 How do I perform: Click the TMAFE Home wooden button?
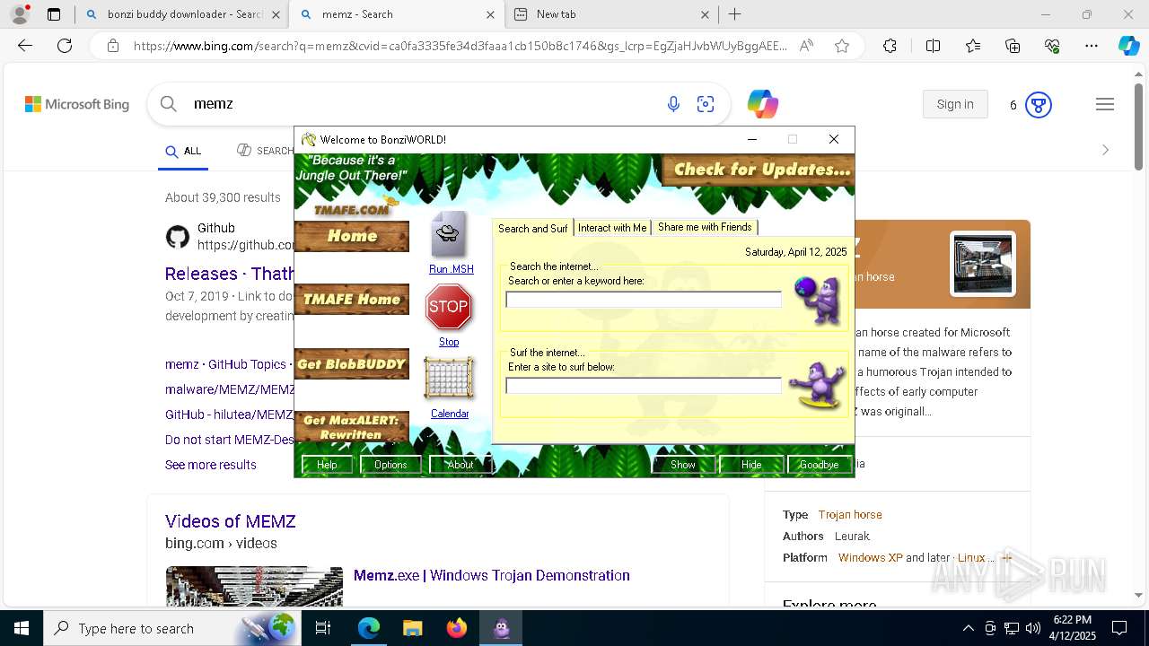pos(352,299)
